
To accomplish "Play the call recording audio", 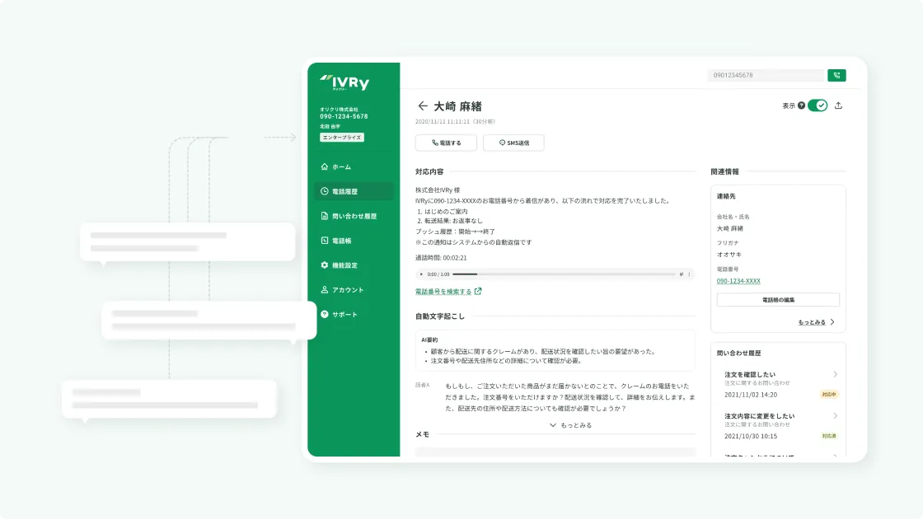I will [x=422, y=274].
